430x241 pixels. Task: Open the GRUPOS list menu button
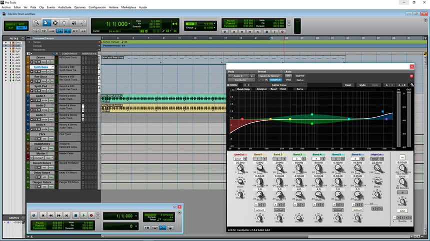coord(23,218)
